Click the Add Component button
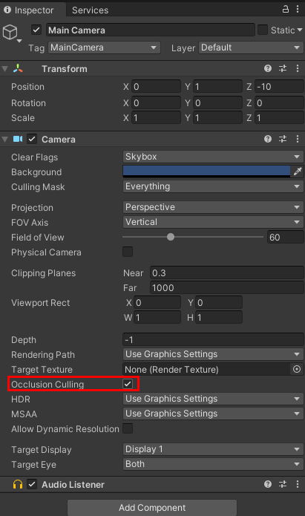Image resolution: width=305 pixels, height=516 pixels. coord(152,507)
